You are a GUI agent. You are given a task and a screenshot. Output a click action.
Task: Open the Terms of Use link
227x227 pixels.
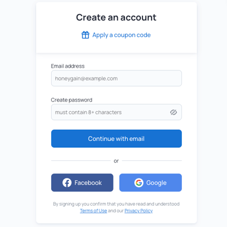(x=93, y=211)
